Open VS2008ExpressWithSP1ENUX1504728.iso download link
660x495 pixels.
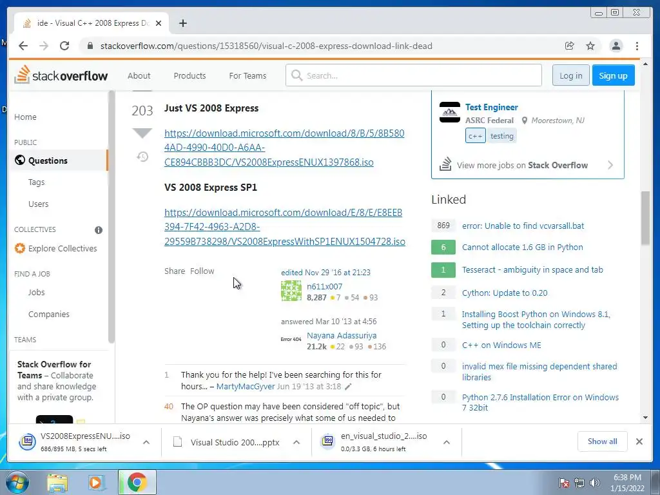[x=284, y=227]
